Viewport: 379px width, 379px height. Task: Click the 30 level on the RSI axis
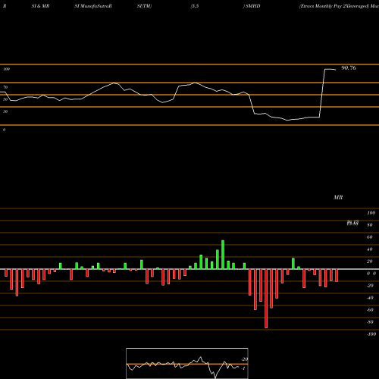(5, 111)
